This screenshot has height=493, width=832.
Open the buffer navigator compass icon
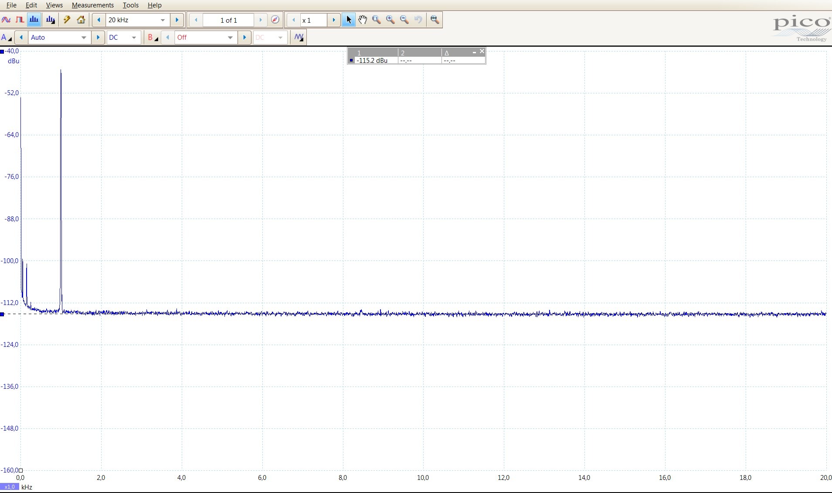coord(275,20)
